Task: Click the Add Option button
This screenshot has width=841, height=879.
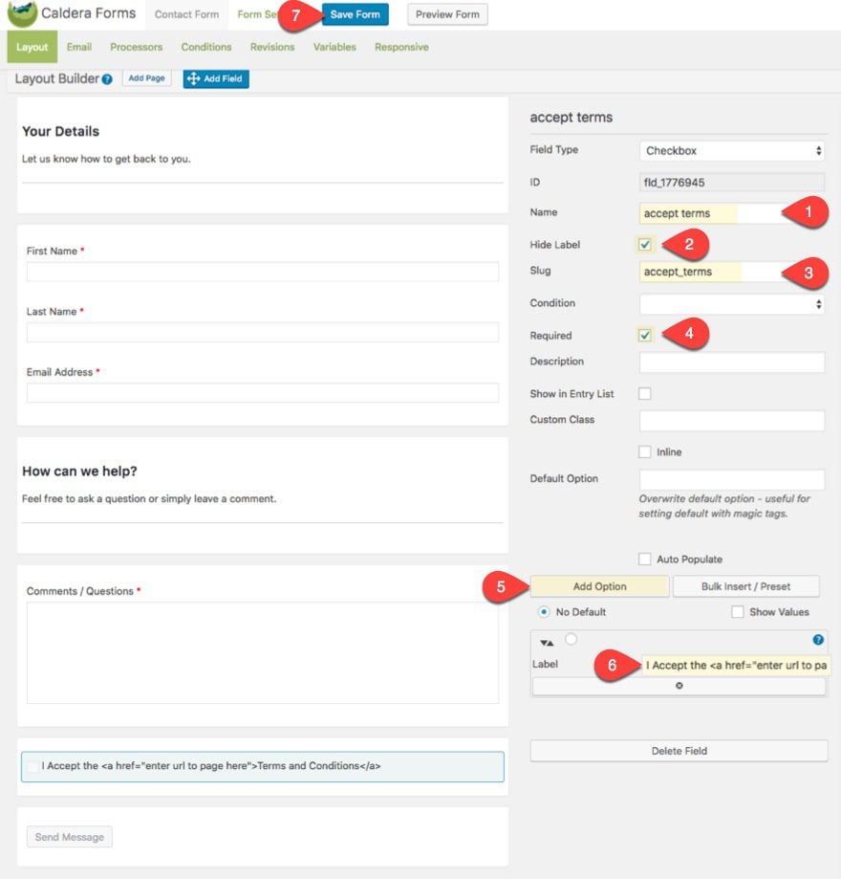Action: click(x=599, y=586)
